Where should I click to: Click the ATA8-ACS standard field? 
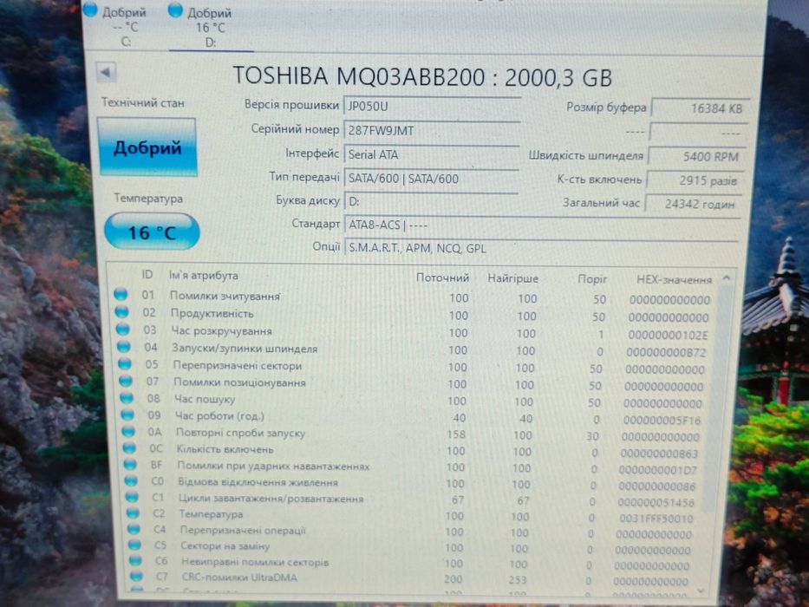point(542,225)
